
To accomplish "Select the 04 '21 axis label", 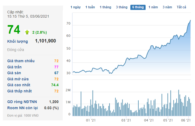I will (149, 121).
